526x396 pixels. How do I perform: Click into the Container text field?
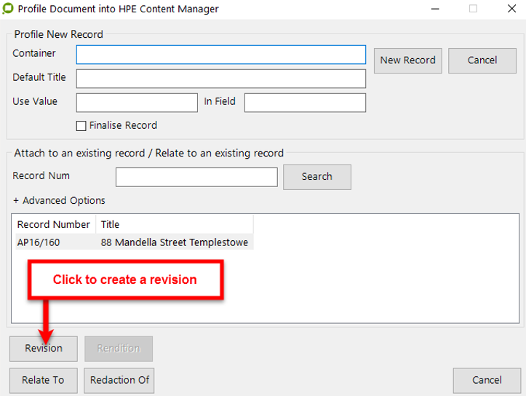click(220, 55)
